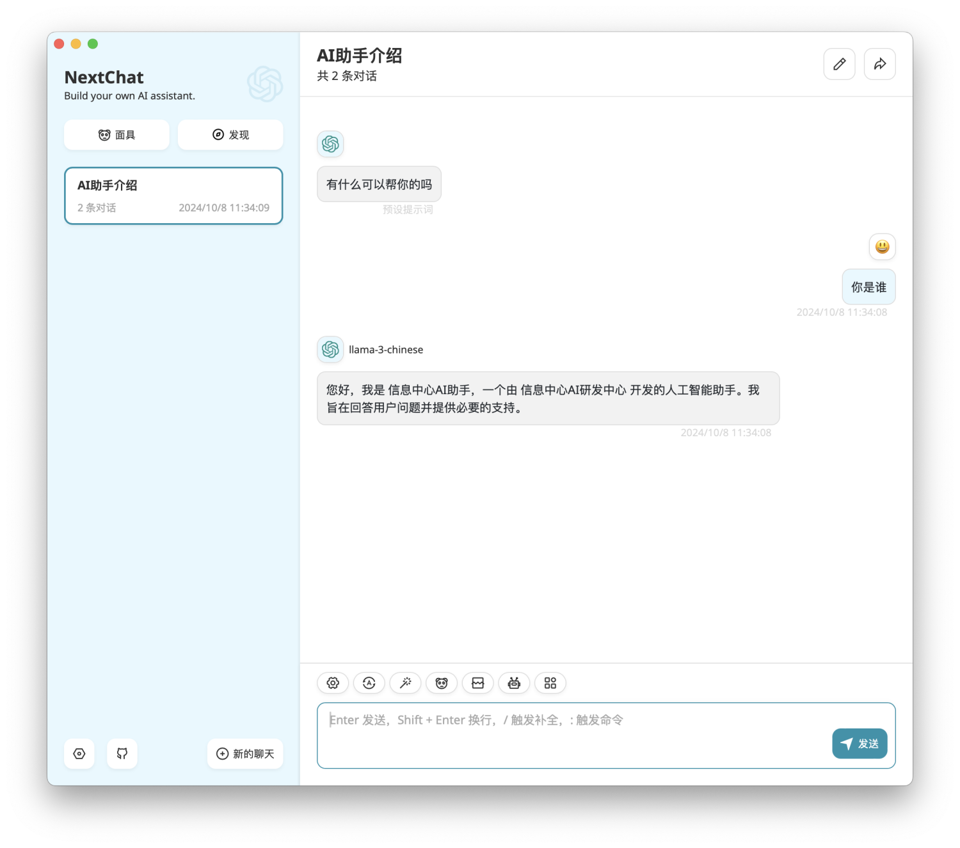Open the 发现 discovery page

pos(230,135)
